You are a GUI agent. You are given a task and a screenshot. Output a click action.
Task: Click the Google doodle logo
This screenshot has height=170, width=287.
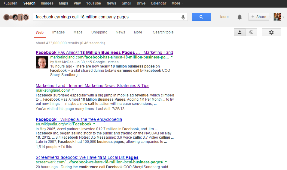[x=16, y=17]
